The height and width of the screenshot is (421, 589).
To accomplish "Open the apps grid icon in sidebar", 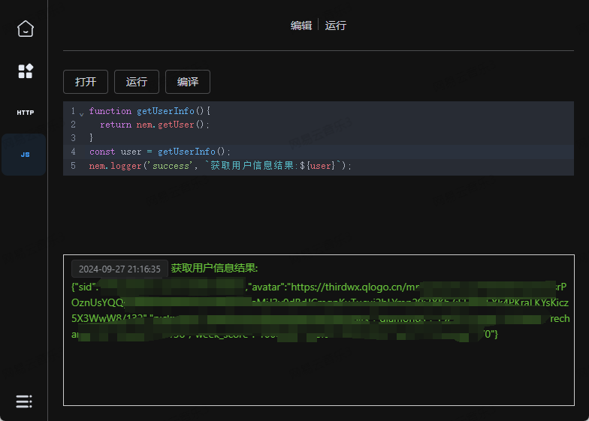I will (x=26, y=71).
